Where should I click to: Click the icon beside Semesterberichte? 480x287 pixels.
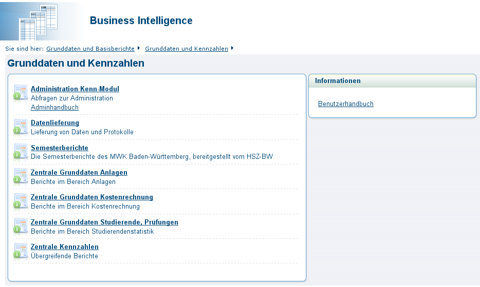(21, 151)
